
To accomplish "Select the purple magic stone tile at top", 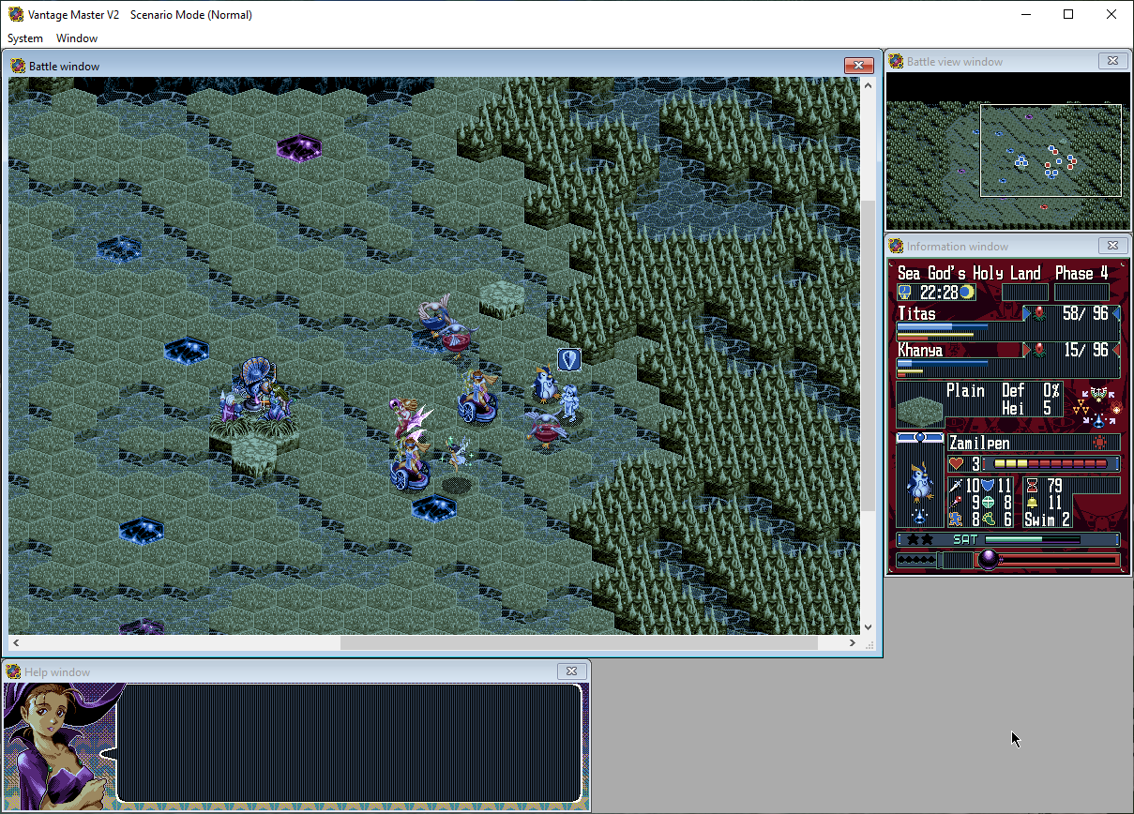I will point(300,147).
